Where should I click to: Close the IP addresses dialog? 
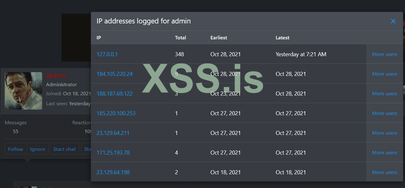pos(393,21)
